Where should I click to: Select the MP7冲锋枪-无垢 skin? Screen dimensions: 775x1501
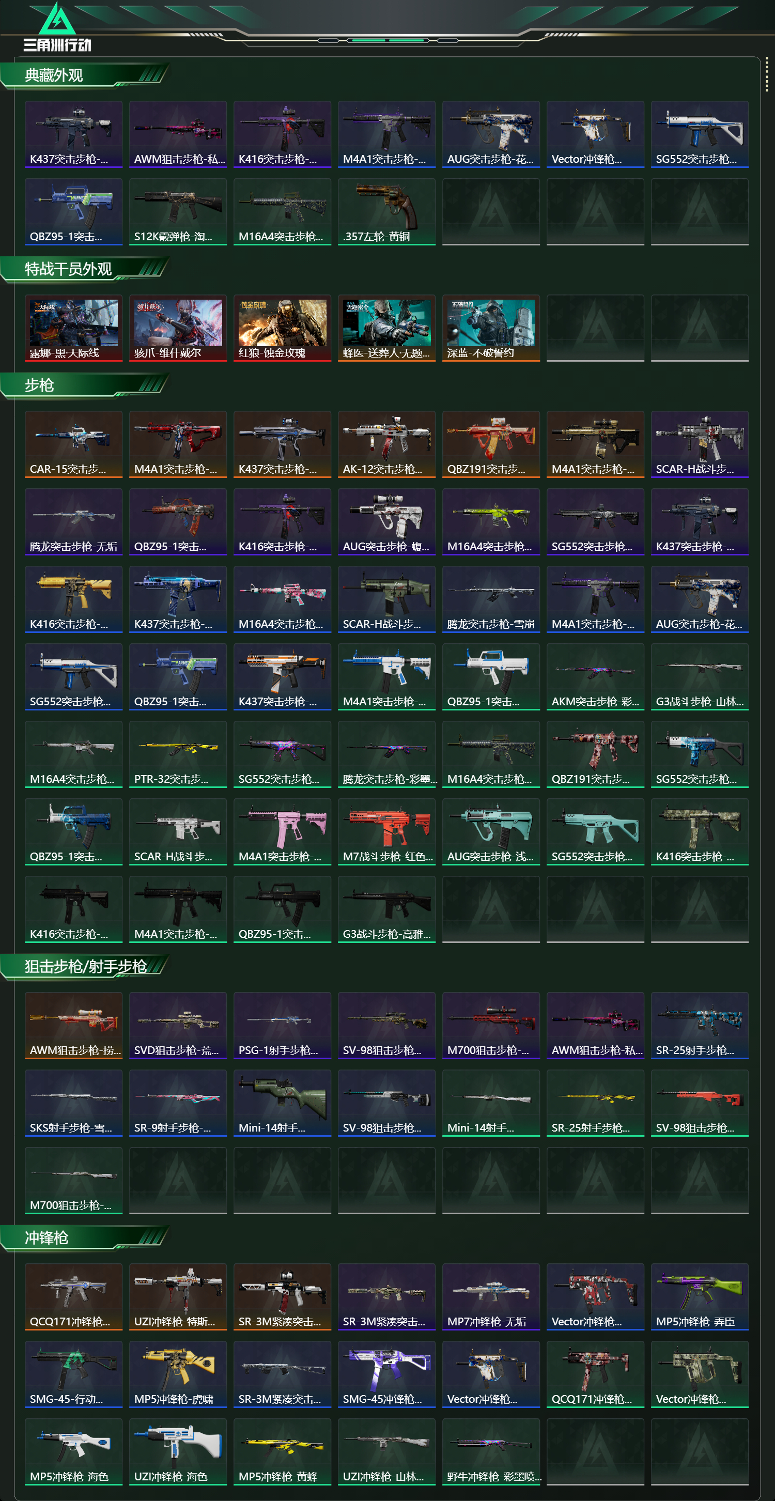pyautogui.click(x=491, y=1296)
